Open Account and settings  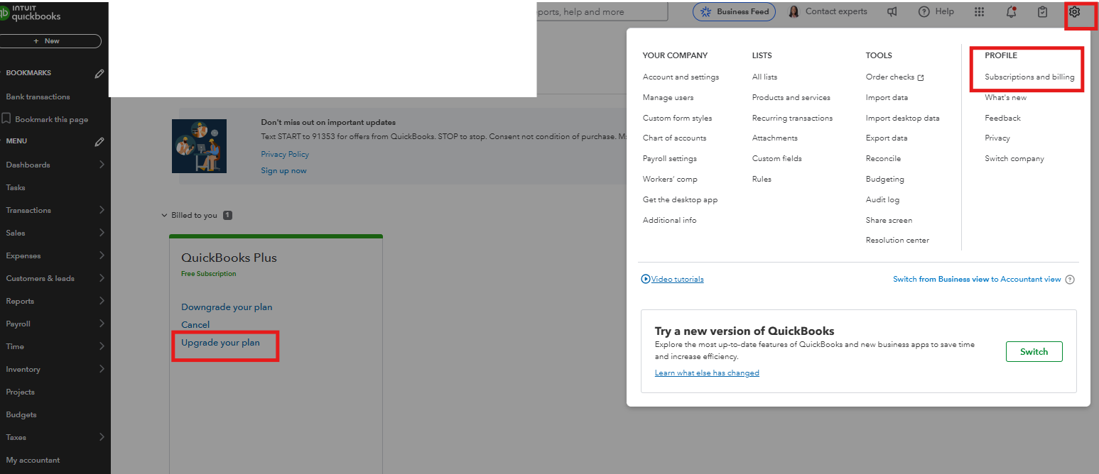681,77
